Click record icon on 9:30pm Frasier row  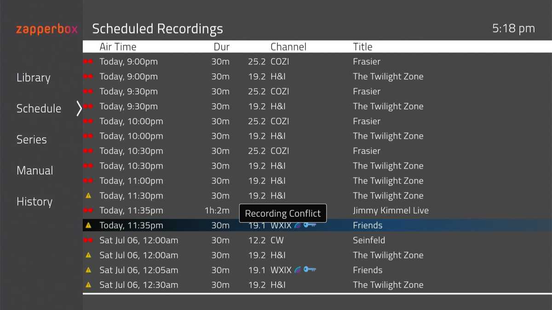88,91
